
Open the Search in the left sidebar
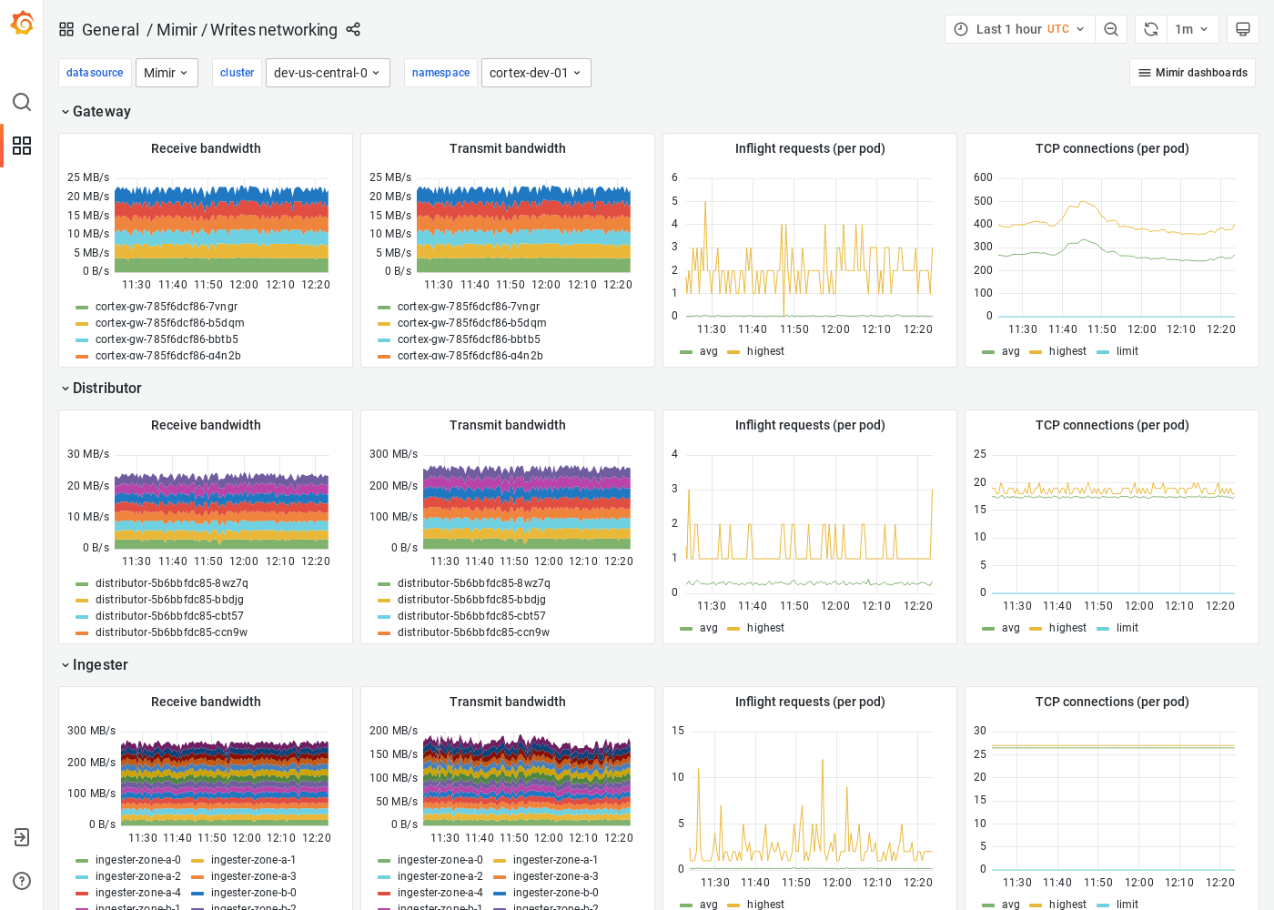click(21, 102)
